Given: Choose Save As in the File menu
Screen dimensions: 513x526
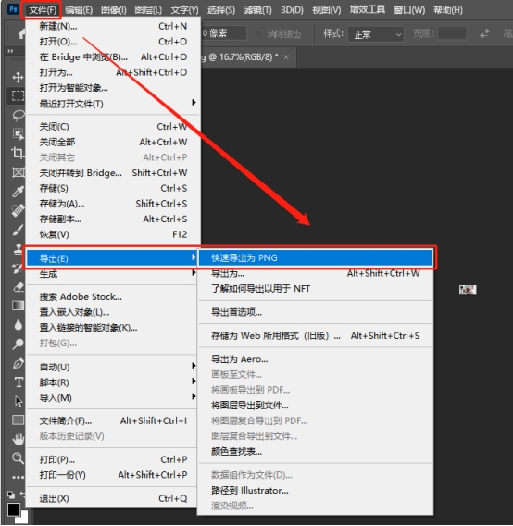Looking at the screenshot, I should 113,204.
